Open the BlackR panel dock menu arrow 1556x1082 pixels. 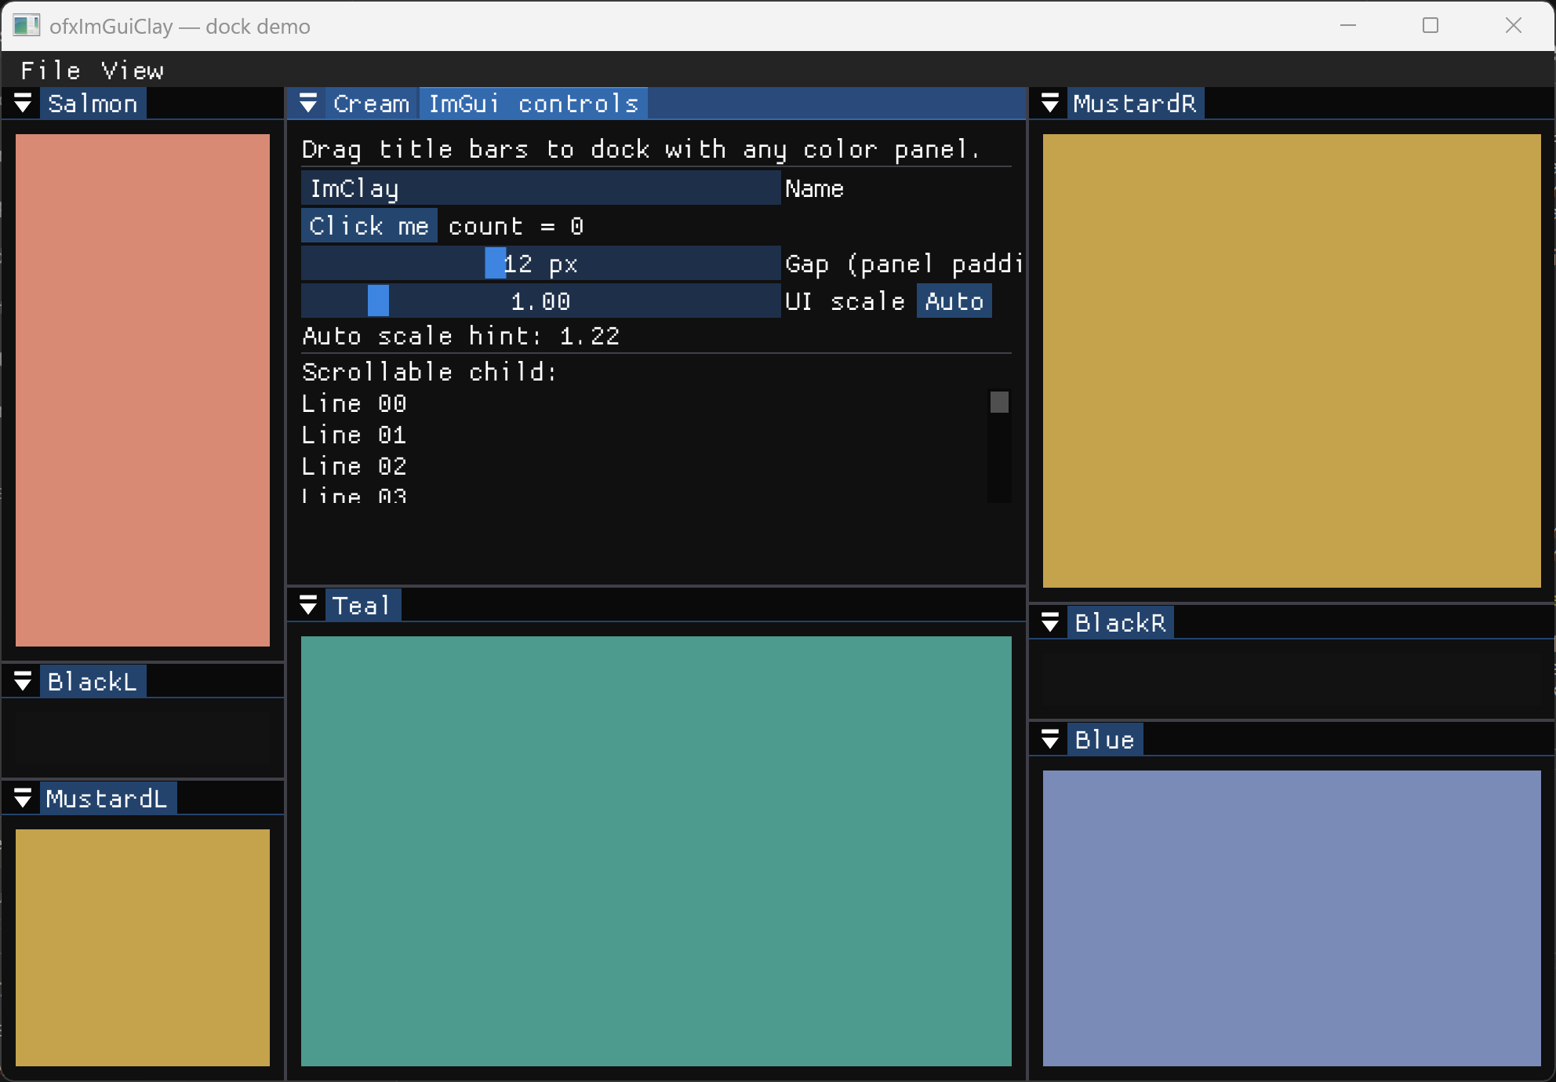click(1050, 622)
